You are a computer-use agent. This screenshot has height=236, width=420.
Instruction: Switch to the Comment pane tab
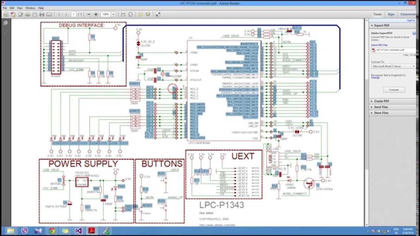pos(408,14)
